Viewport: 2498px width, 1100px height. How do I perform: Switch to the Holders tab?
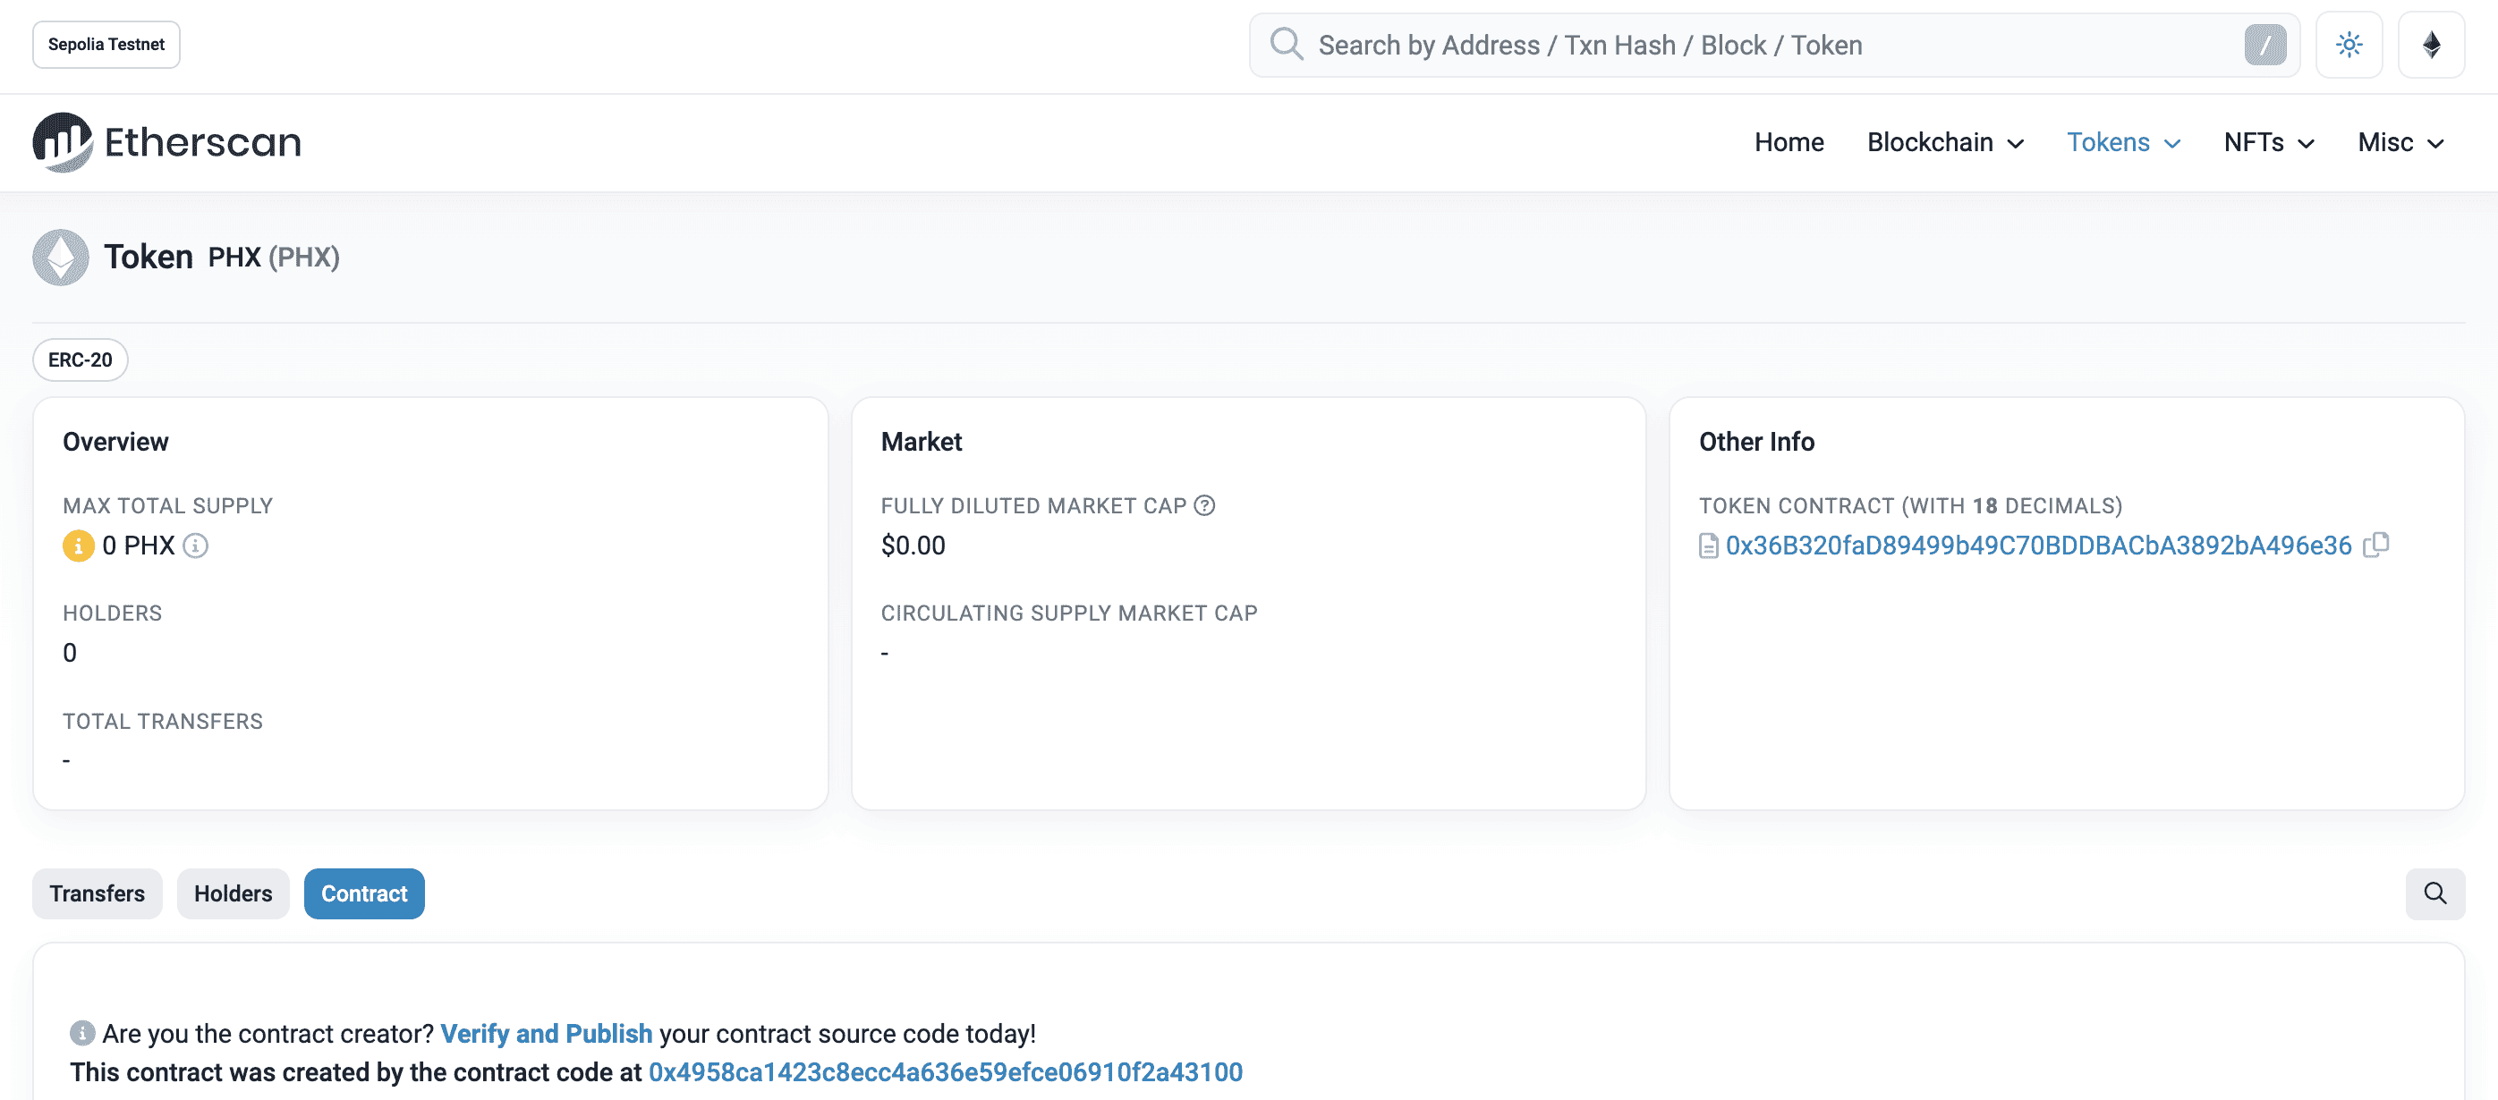(233, 893)
